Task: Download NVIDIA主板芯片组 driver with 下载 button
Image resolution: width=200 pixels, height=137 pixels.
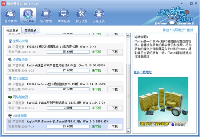Action: (115, 52)
